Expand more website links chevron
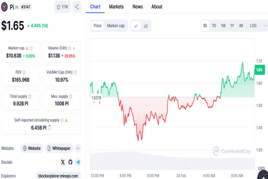This screenshot has width=268, height=179. [x=78, y=149]
